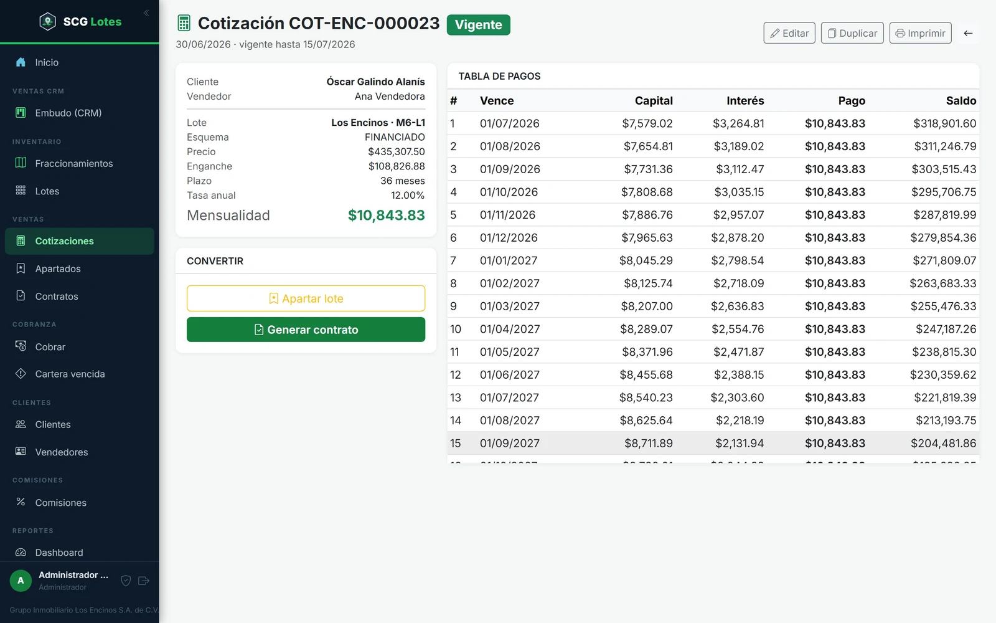The height and width of the screenshot is (623, 996).
Task: Click the lot Los Encinos · M6-L1
Action: (378, 123)
